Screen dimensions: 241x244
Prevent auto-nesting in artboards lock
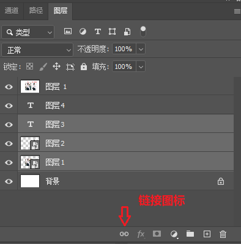70,66
